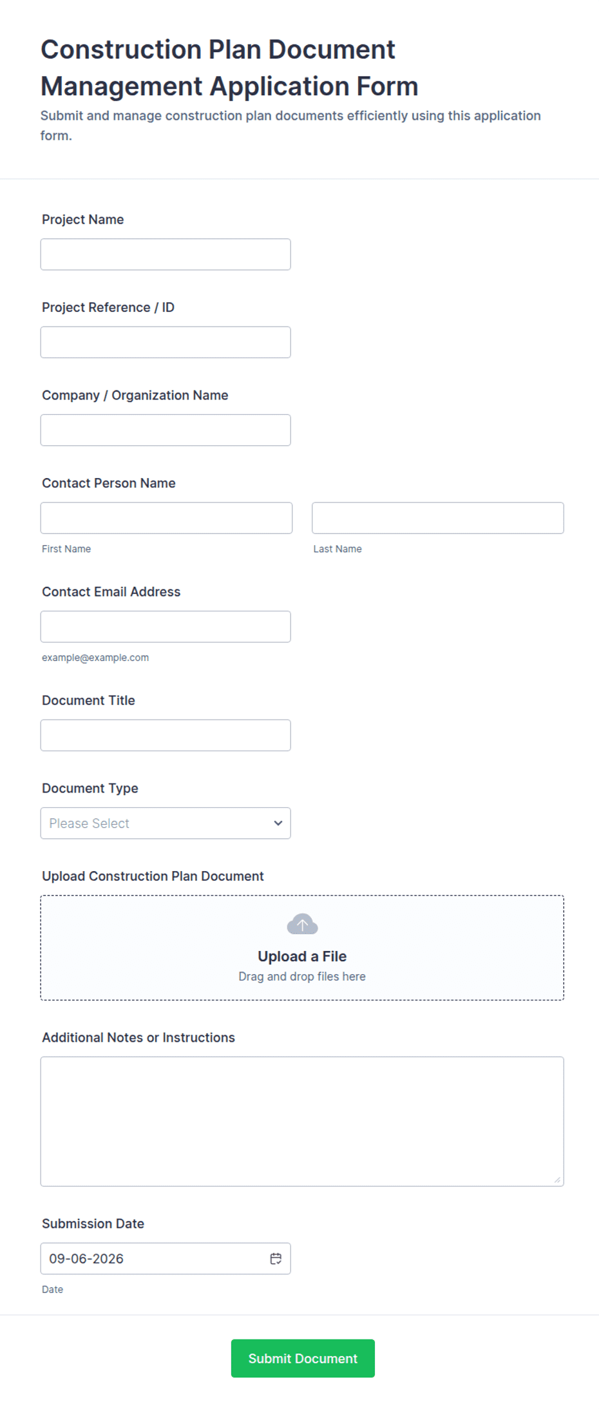
Task: Click the Upload Construction Plan Document label
Action: point(153,876)
